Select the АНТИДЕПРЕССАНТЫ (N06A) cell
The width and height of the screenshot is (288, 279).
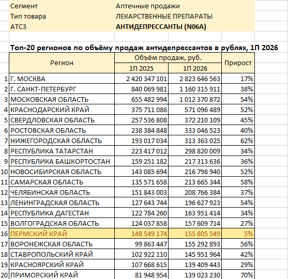tap(185, 27)
